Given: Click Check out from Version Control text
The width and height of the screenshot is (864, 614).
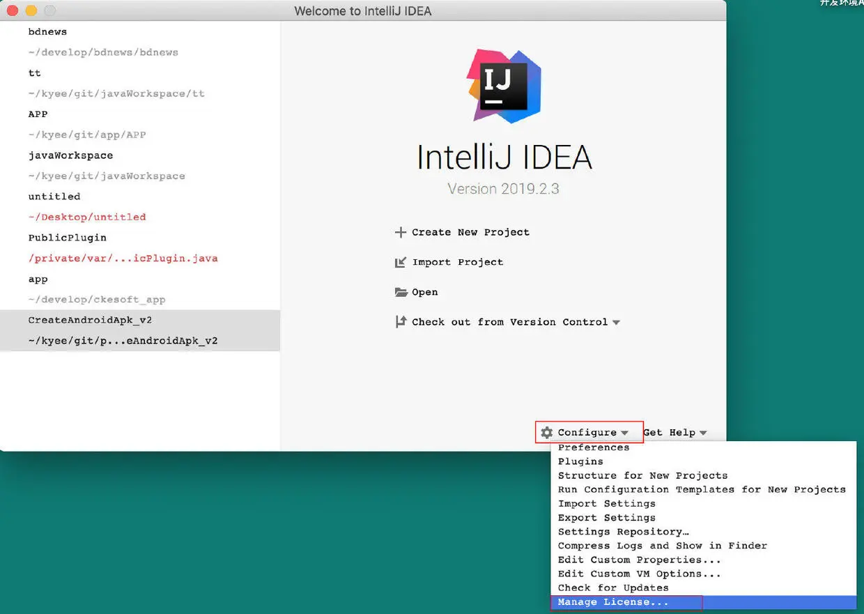Looking at the screenshot, I should pyautogui.click(x=510, y=322).
